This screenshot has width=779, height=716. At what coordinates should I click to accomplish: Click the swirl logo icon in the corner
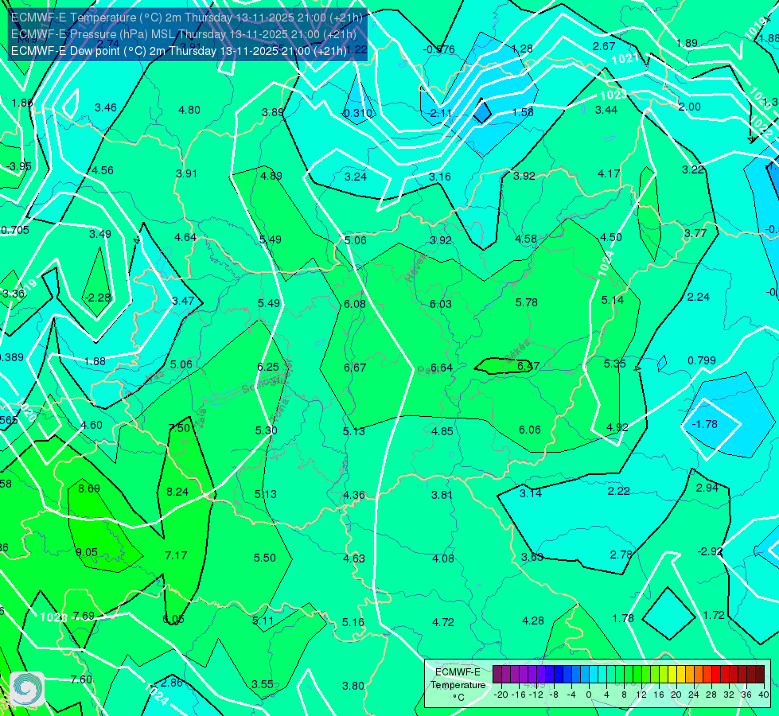(x=27, y=689)
